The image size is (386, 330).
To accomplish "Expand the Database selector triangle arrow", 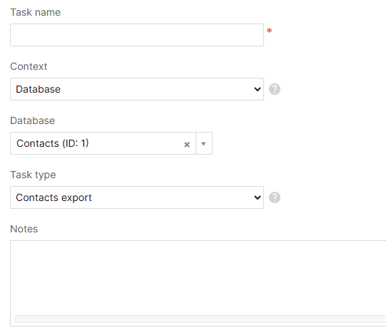I will click(x=203, y=143).
